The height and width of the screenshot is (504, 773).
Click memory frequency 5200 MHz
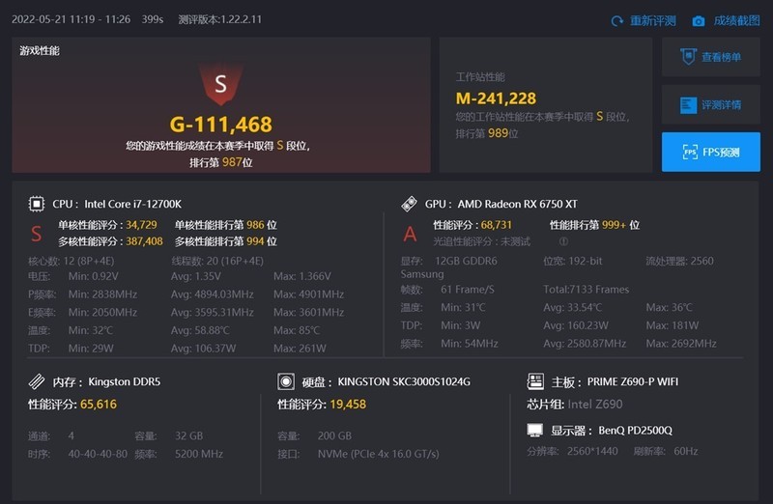pos(199,454)
